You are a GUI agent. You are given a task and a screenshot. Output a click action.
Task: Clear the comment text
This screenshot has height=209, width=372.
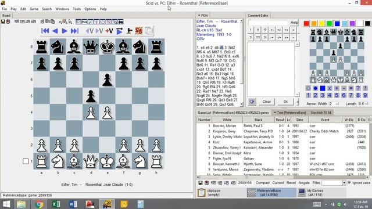click(x=266, y=102)
